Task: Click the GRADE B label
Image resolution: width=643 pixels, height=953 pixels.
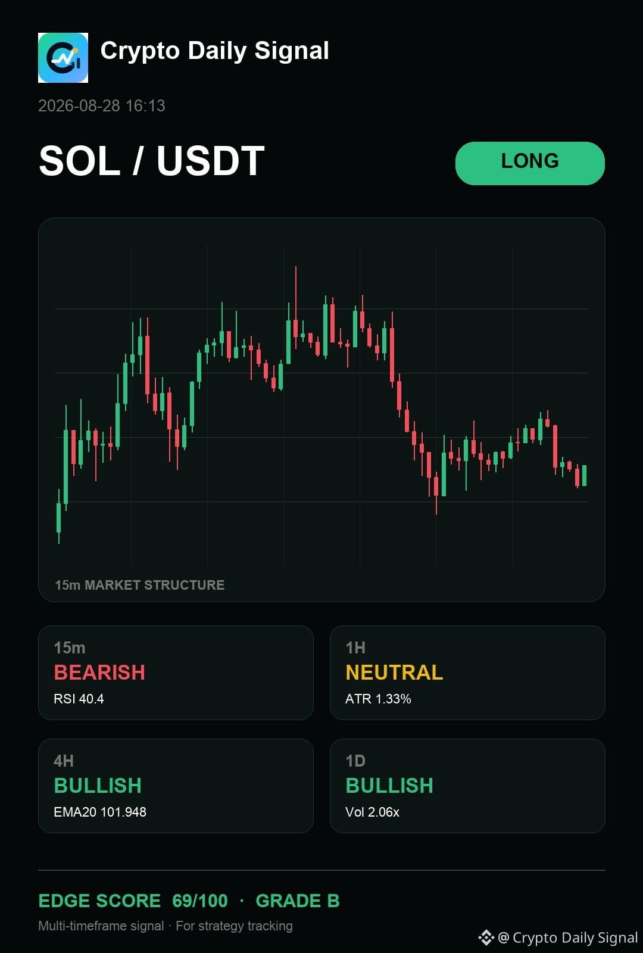Action: point(298,901)
